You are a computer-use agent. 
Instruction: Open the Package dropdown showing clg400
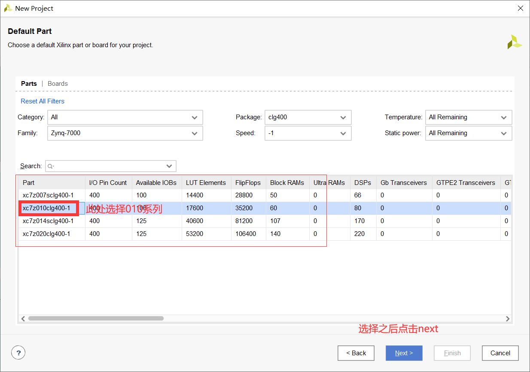[x=308, y=117]
